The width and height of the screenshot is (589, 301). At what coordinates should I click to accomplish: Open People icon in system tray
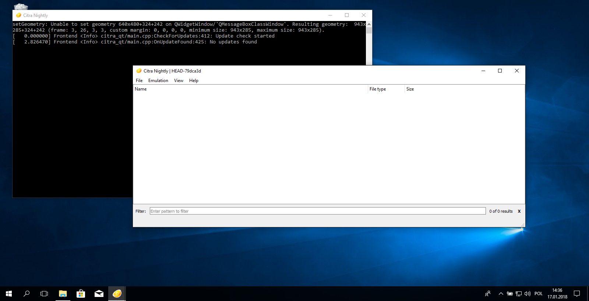pos(488,294)
